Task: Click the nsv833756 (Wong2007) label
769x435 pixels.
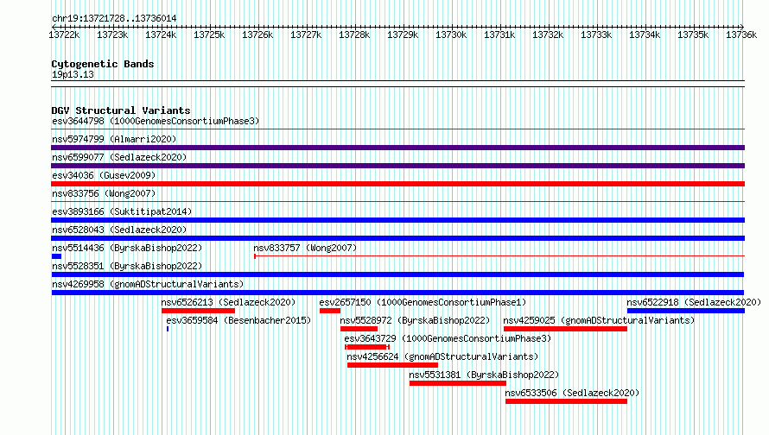Action: tap(104, 193)
